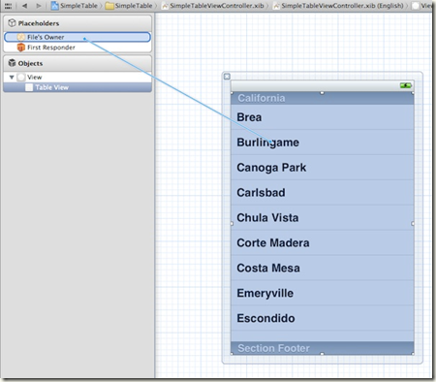Select the Canoga Park row
436x382 pixels.
323,168
